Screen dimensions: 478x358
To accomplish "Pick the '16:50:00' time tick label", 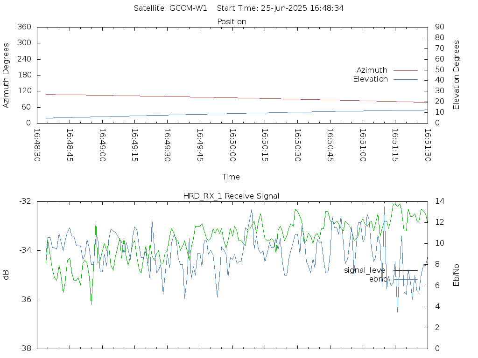I will coord(232,145).
